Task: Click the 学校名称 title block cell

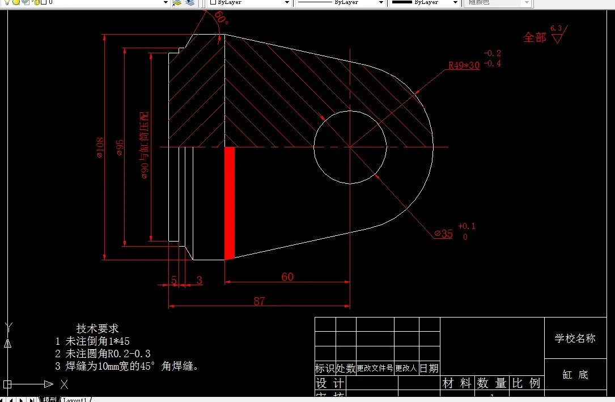Action: (x=575, y=338)
